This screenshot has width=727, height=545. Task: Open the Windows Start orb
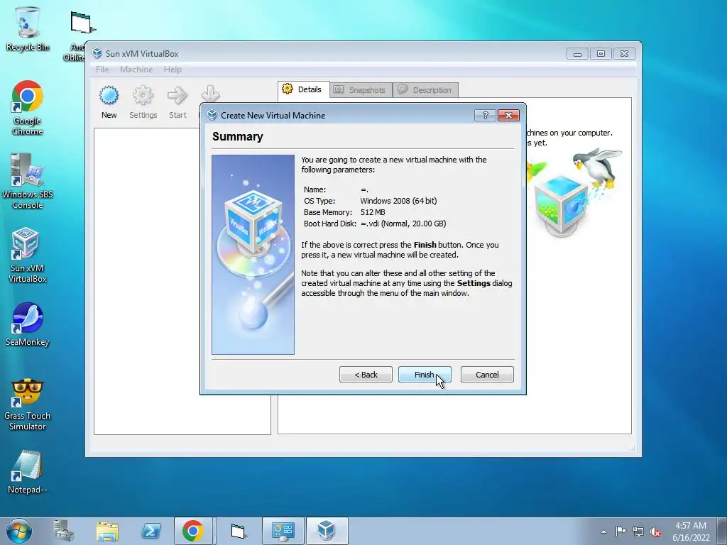click(19, 531)
